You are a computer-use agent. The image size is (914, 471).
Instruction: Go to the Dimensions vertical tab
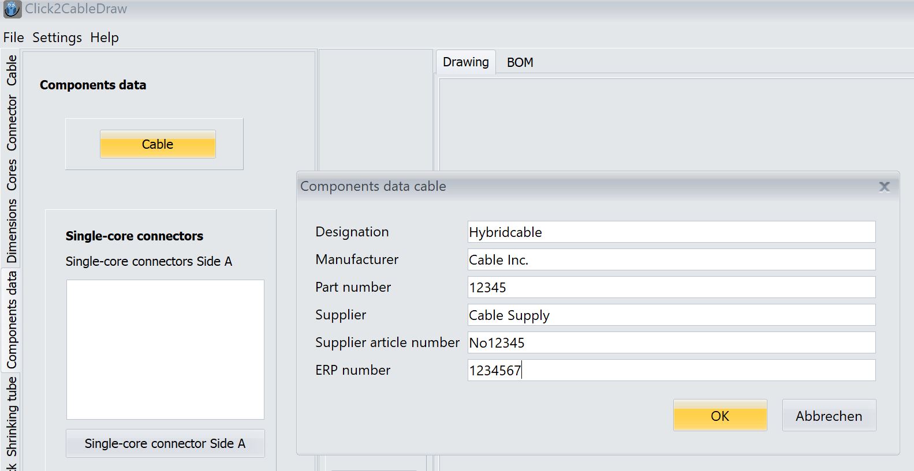click(12, 231)
